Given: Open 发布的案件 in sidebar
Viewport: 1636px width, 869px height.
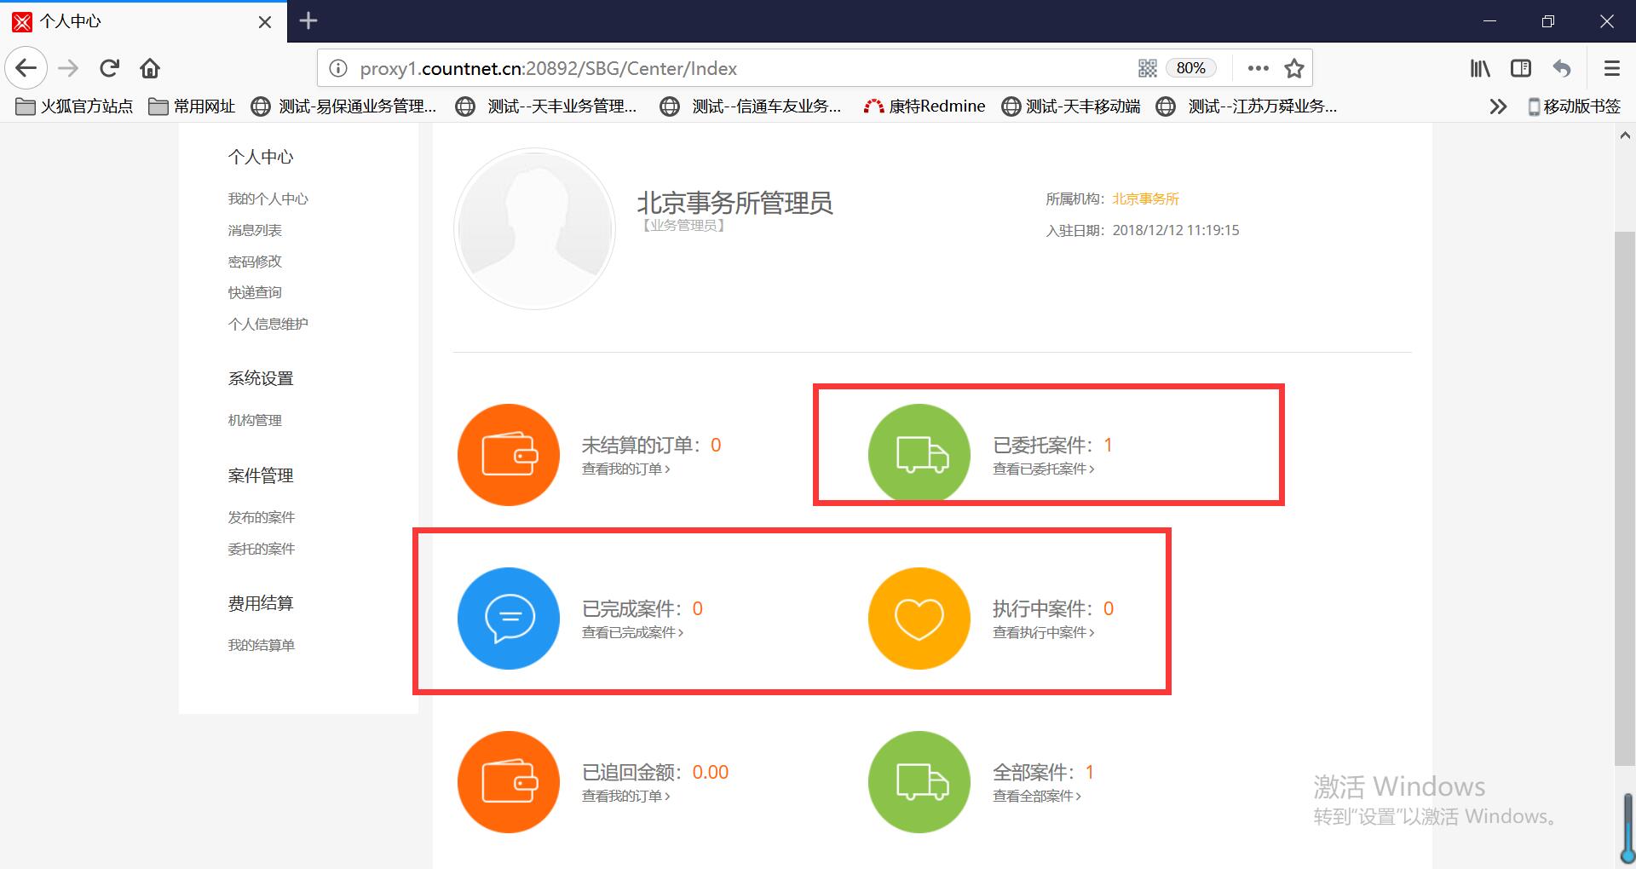Looking at the screenshot, I should click(x=262, y=517).
